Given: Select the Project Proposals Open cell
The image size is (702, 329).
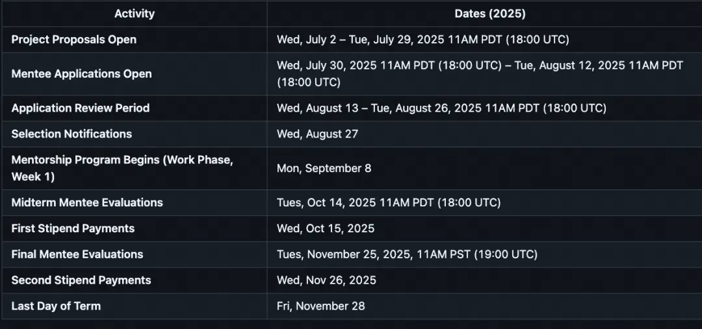Looking at the screenshot, I should (74, 40).
